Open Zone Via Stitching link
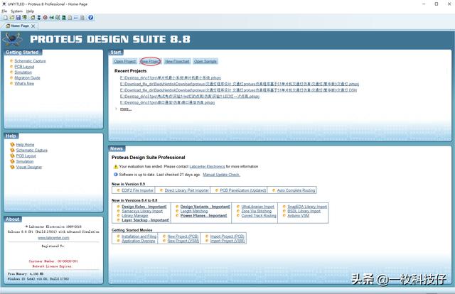Image resolution: width=455 pixels, height=294 pixels. [x=256, y=211]
